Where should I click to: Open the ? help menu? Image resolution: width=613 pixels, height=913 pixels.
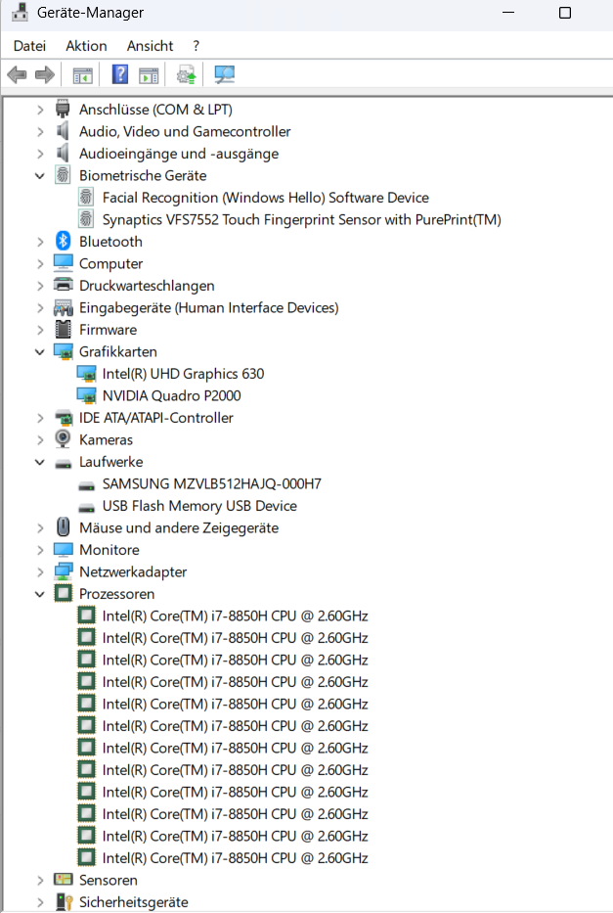(x=196, y=45)
